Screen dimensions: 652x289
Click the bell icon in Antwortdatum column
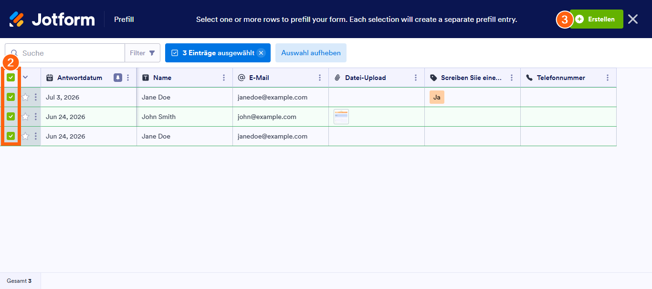[x=118, y=78]
